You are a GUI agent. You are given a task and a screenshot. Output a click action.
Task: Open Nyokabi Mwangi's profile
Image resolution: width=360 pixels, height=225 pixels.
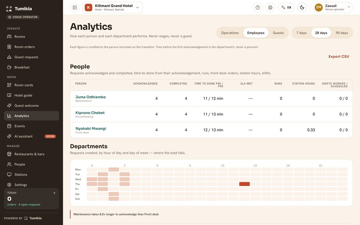coord(91,128)
